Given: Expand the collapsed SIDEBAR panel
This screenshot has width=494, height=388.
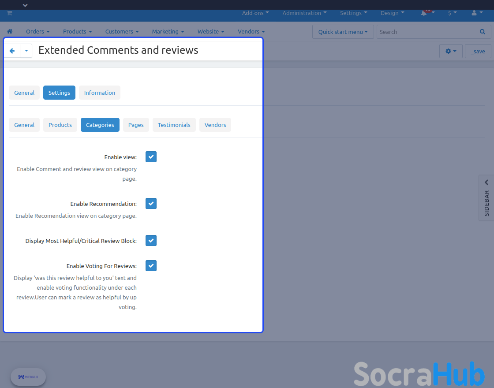Looking at the screenshot, I should coord(487,197).
